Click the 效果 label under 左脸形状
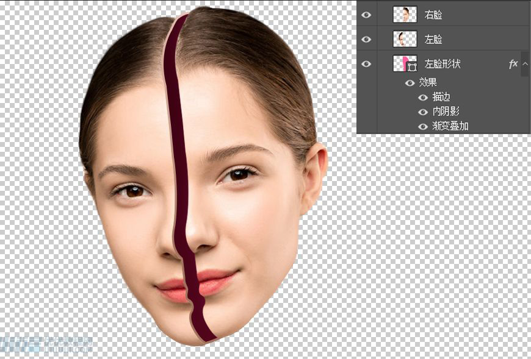 click(427, 83)
